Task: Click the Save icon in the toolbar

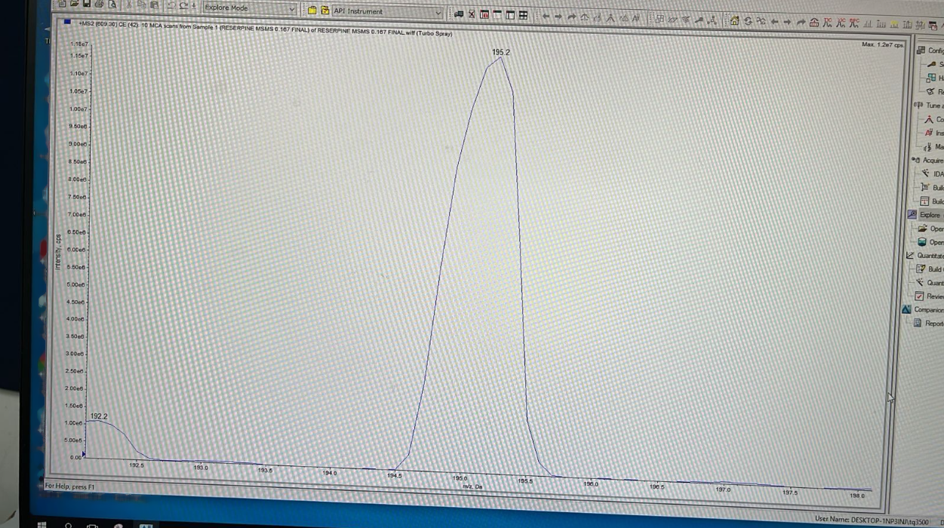Action: click(86, 5)
